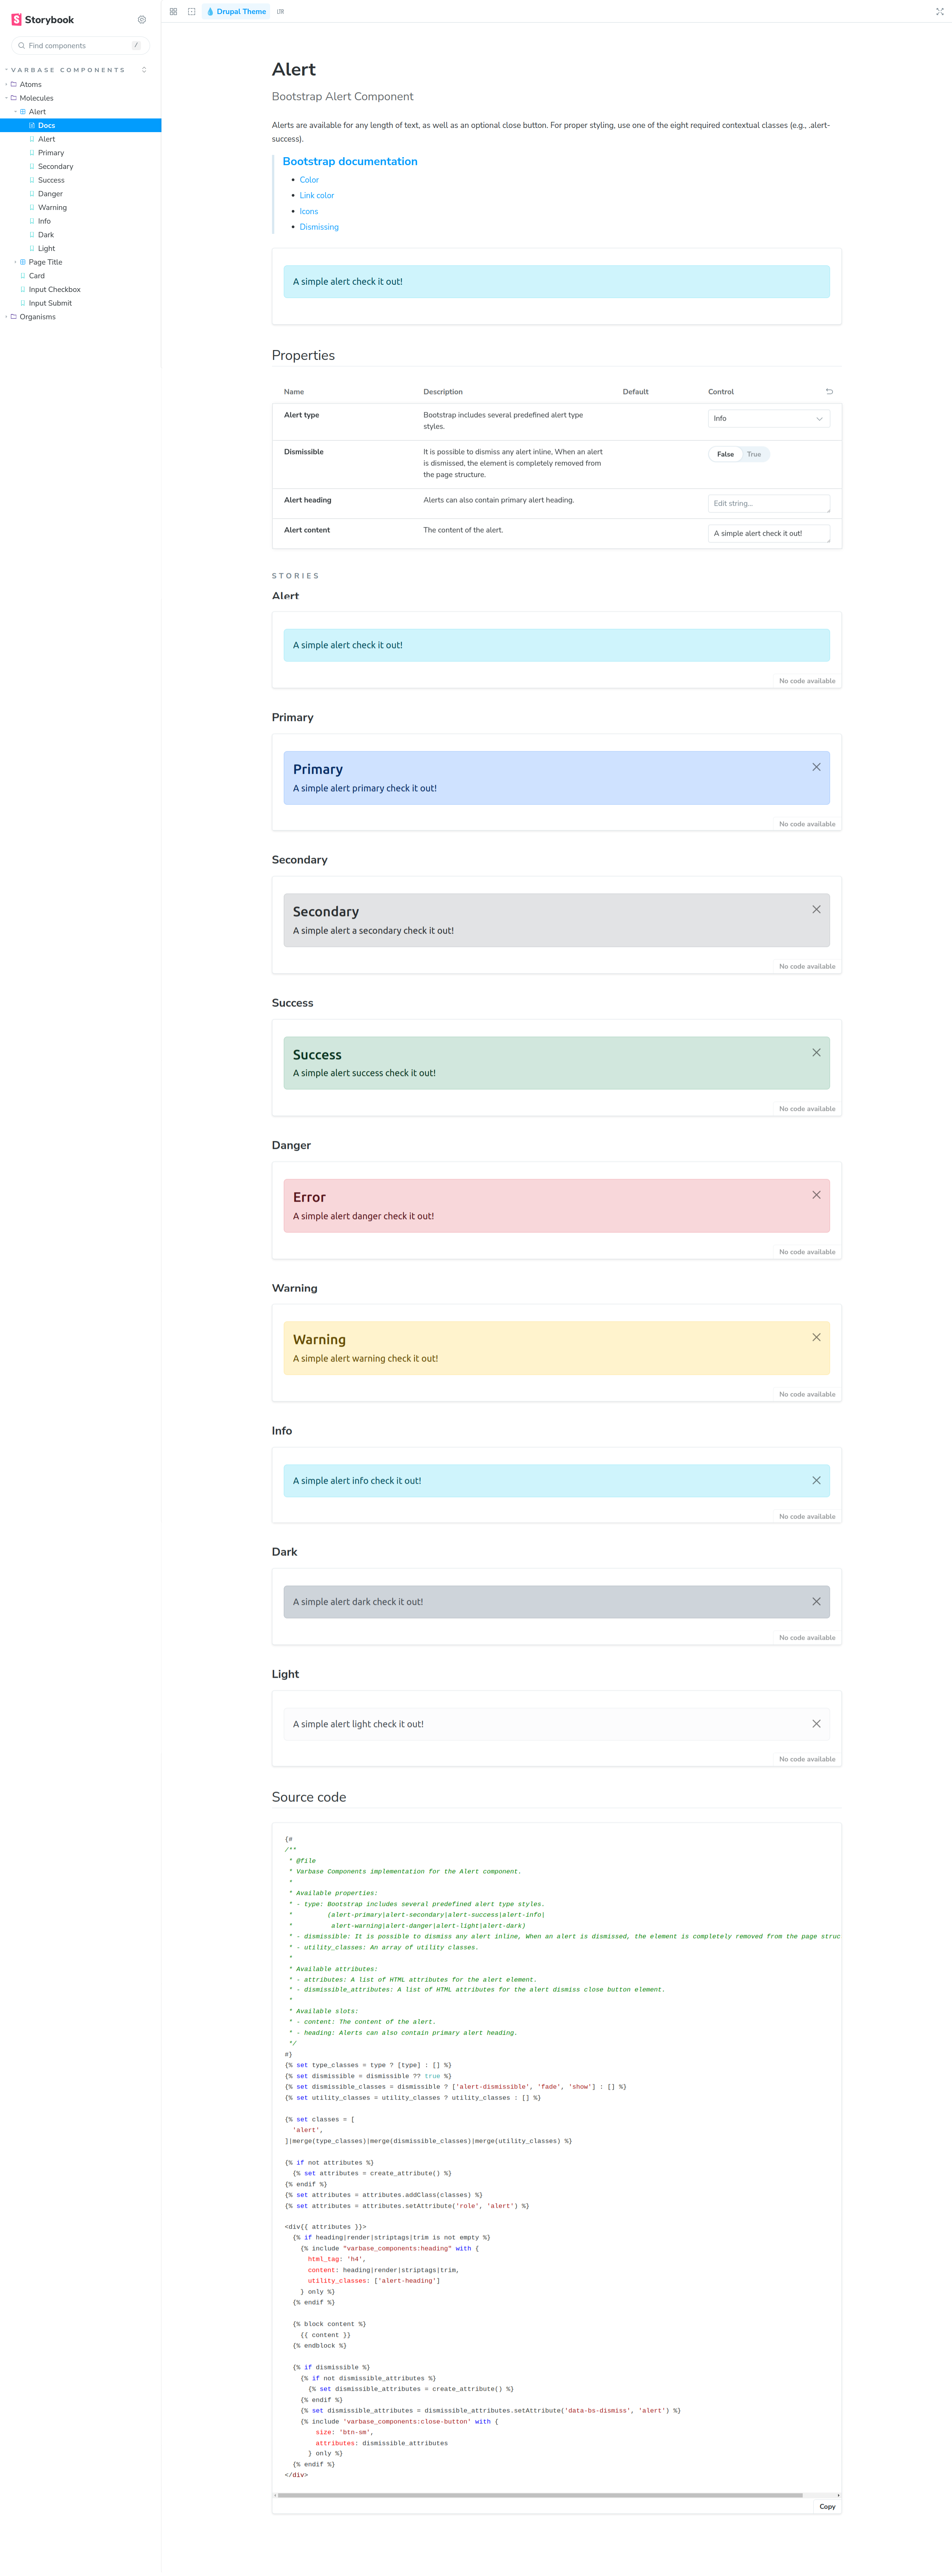Image resolution: width=952 pixels, height=2576 pixels.
Task: Copy the source code
Action: [x=827, y=2506]
